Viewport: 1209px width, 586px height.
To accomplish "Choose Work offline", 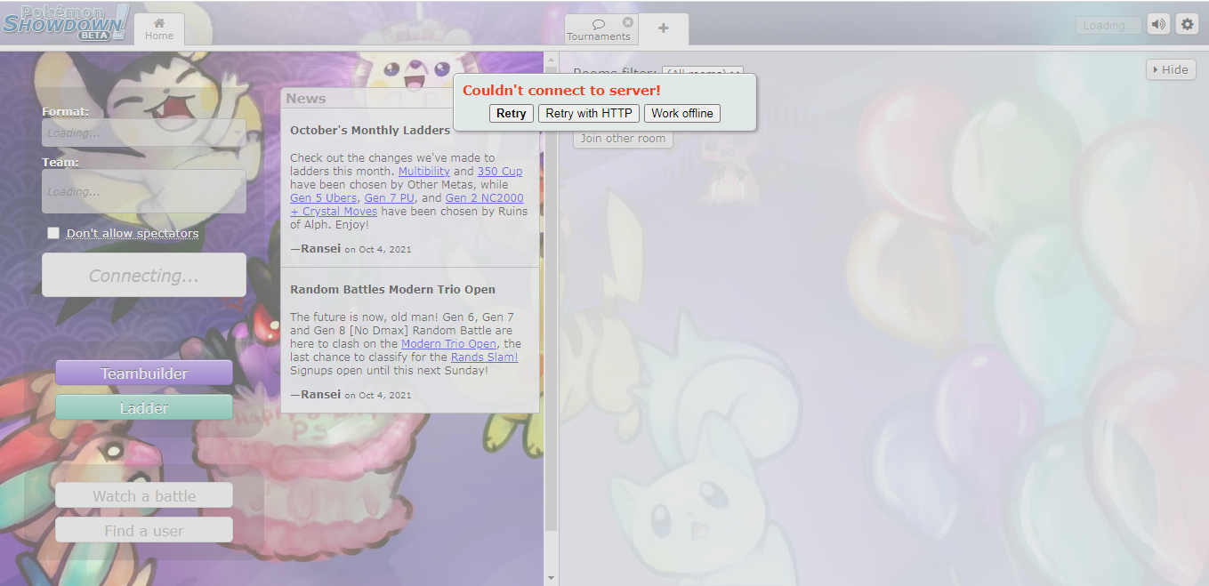I will tap(681, 113).
